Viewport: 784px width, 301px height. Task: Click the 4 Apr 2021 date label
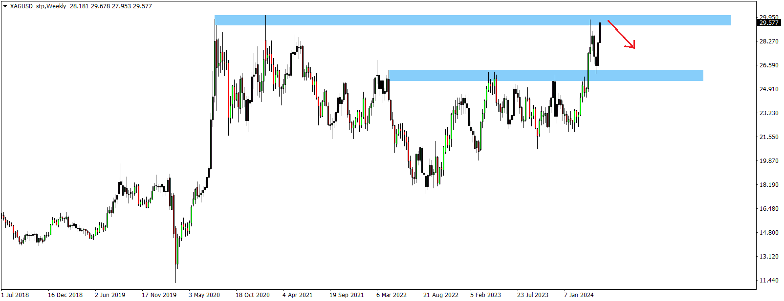(x=298, y=295)
